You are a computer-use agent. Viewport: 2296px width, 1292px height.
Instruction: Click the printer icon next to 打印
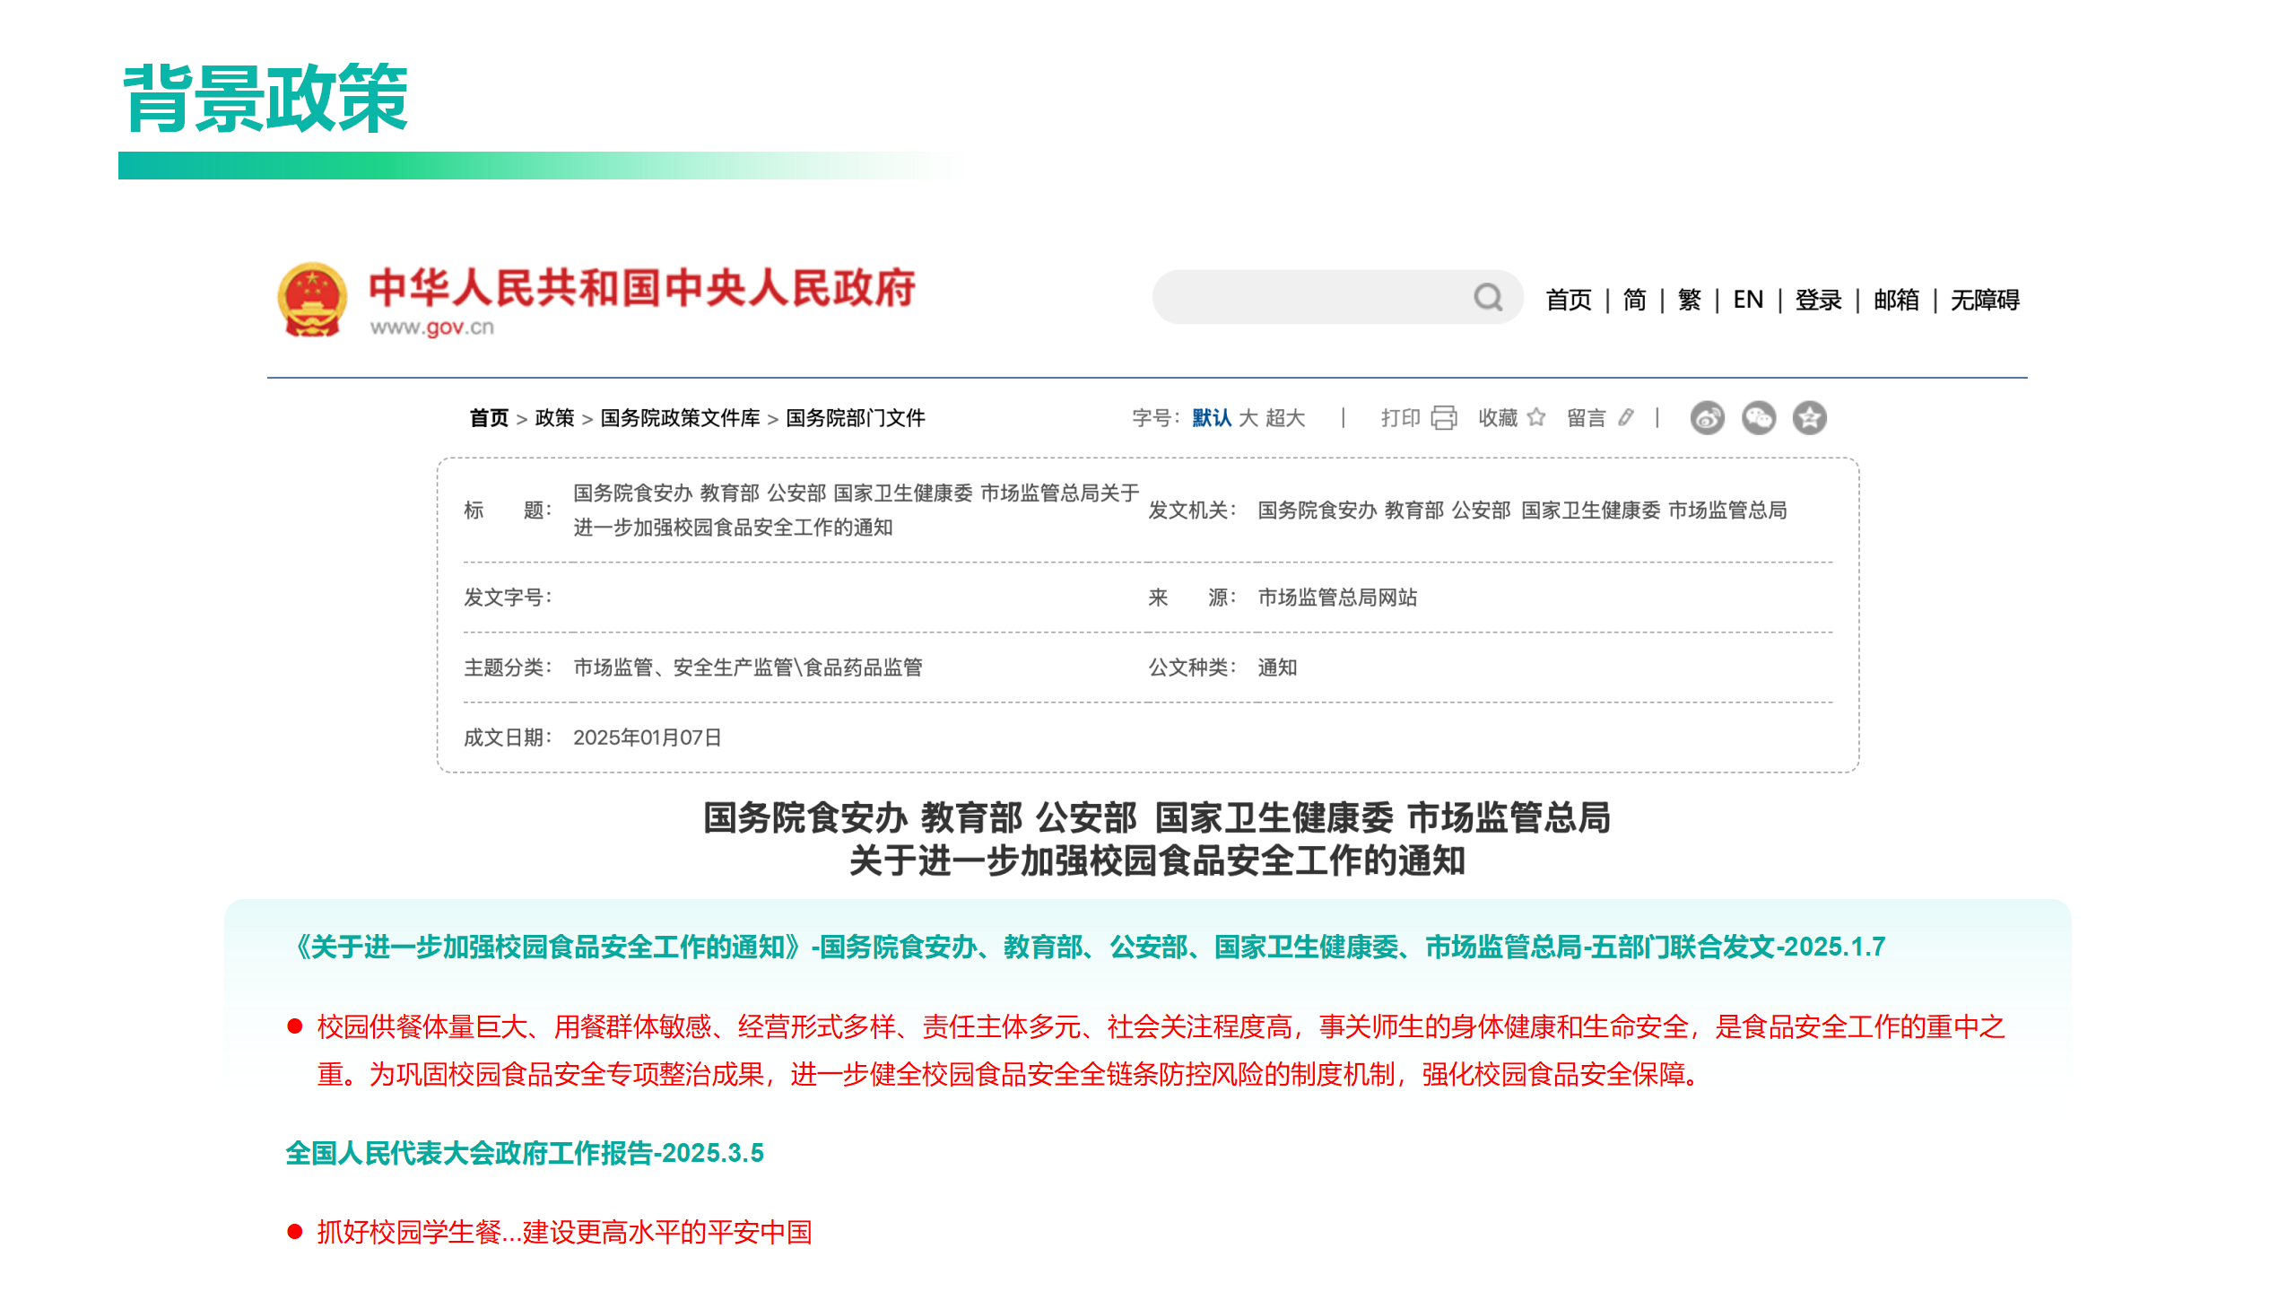1444,418
